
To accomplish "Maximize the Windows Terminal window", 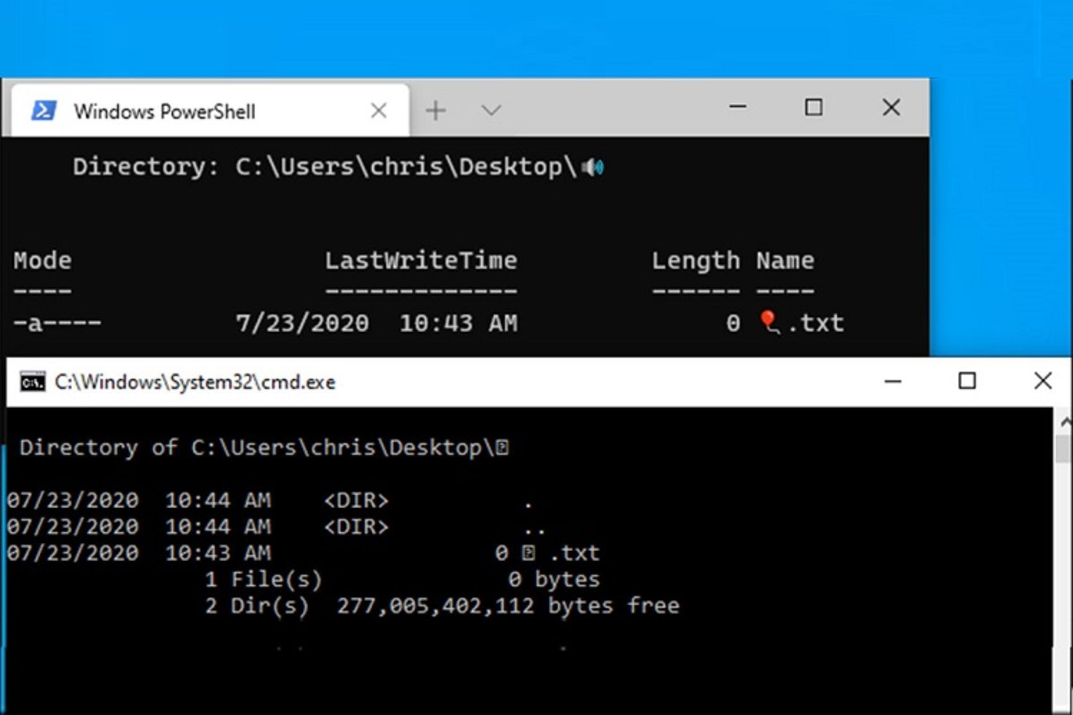I will pyautogui.click(x=813, y=107).
